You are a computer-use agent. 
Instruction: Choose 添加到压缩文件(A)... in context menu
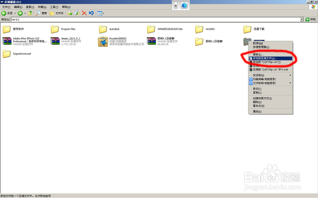(271, 58)
